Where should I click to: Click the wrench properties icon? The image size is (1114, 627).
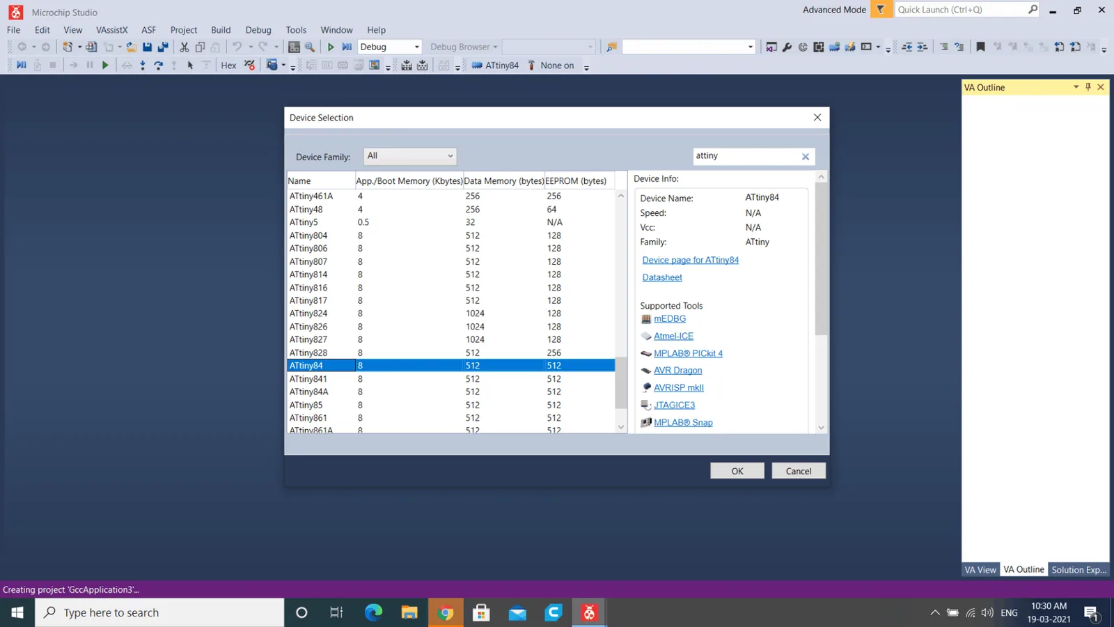787,47
